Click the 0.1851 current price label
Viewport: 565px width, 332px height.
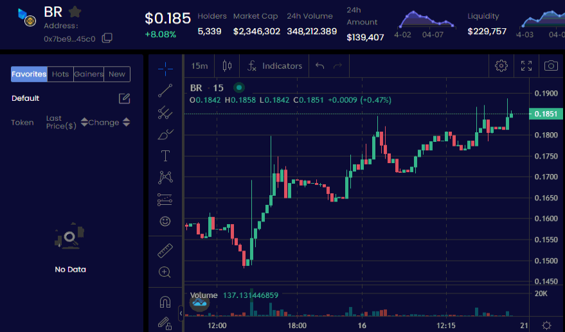tap(546, 114)
